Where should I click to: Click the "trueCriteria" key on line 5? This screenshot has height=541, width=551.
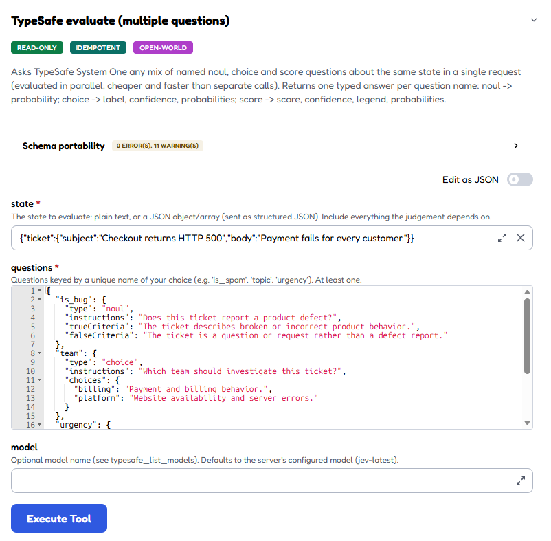point(96,327)
